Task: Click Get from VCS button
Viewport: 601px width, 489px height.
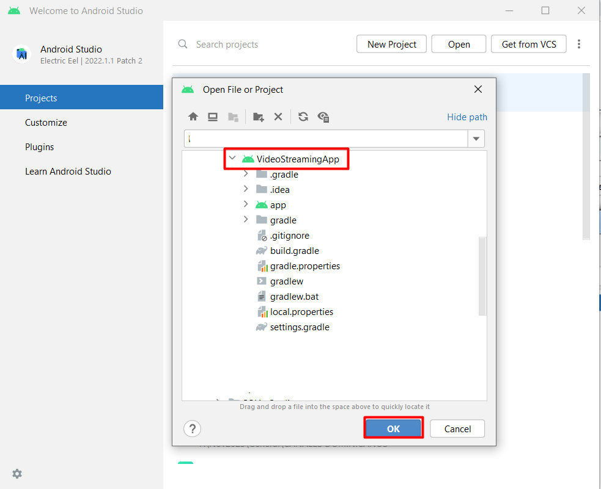Action: pyautogui.click(x=529, y=44)
